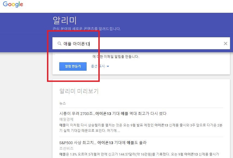Click the snippet about 144.57달러
This screenshot has height=158, width=233.
click(x=139, y=154)
